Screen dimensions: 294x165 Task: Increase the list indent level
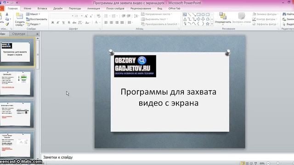tap(129, 16)
